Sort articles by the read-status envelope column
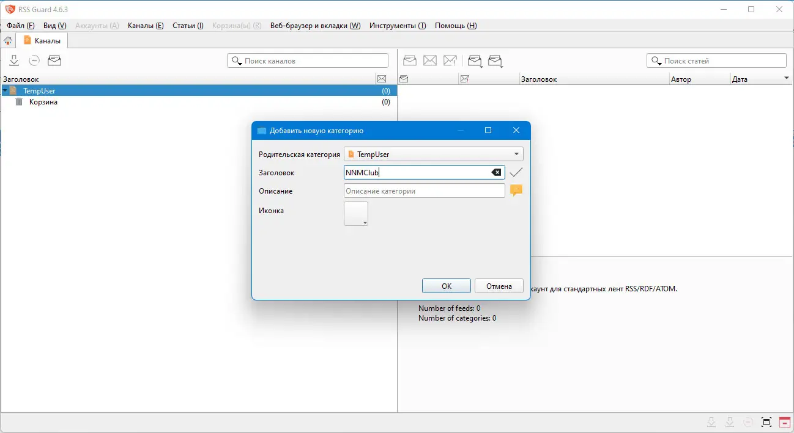The height and width of the screenshot is (433, 794). point(404,79)
